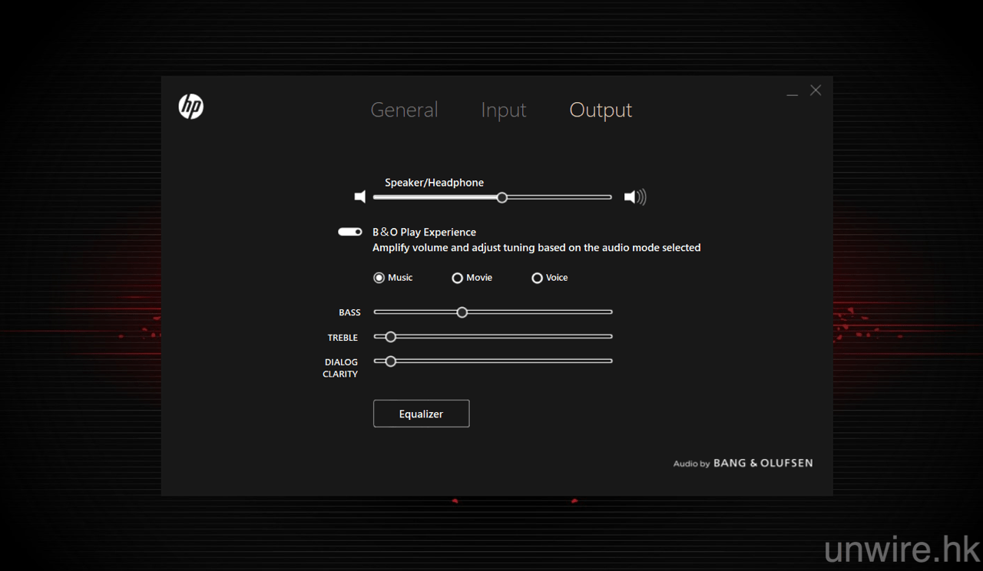Open the Input tab
The width and height of the screenshot is (983, 571).
[x=503, y=110]
